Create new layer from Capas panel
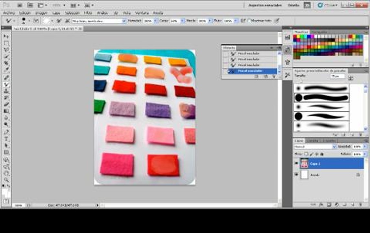The image size is (370, 233). tap(353, 205)
